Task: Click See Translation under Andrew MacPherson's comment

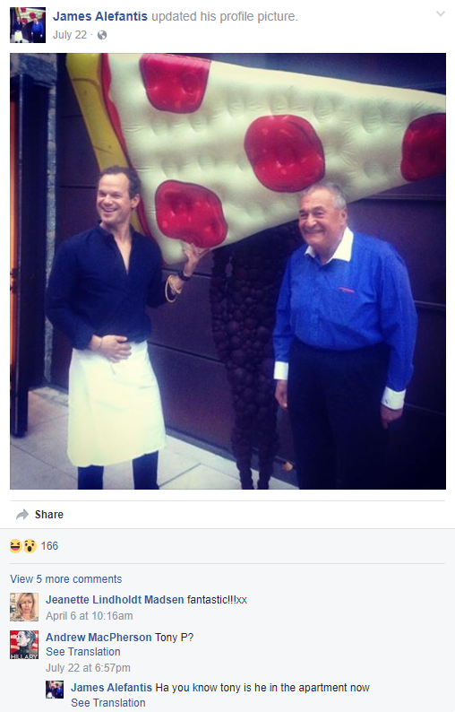Action: (x=83, y=652)
